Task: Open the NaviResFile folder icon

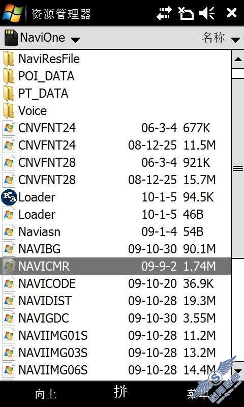Action: coord(9,59)
